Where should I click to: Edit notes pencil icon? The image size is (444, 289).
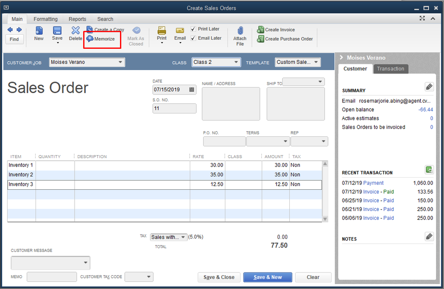(x=429, y=236)
